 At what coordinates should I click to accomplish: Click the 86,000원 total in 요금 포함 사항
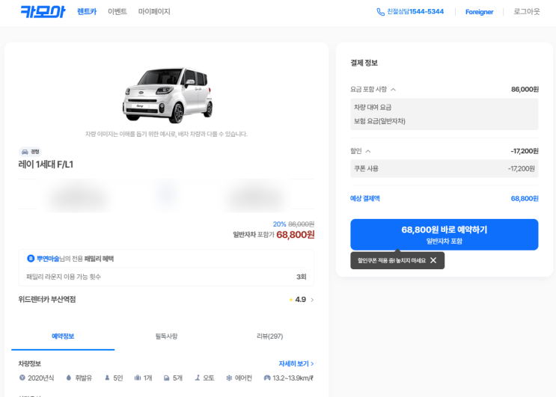[x=525, y=90]
